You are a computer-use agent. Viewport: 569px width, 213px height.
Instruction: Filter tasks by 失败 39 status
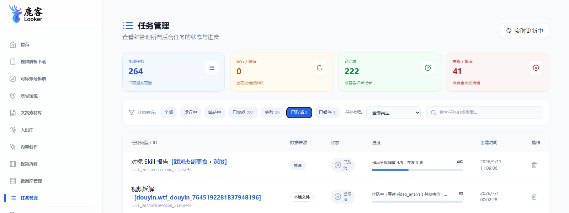click(272, 113)
